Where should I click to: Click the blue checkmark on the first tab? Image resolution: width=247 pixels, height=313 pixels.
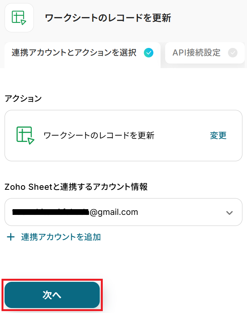pos(148,53)
